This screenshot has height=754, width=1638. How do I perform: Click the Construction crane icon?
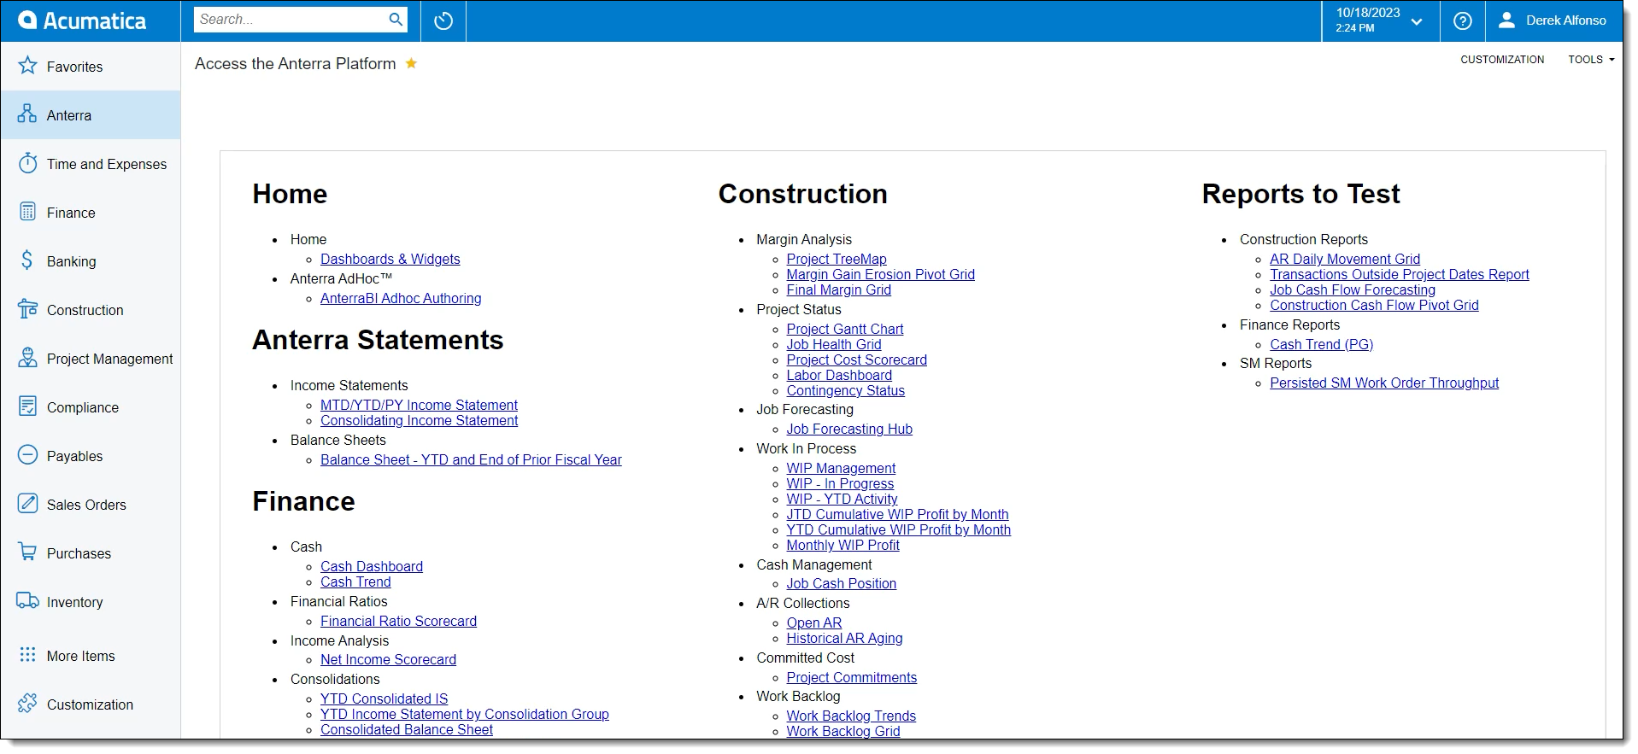pyautogui.click(x=27, y=309)
